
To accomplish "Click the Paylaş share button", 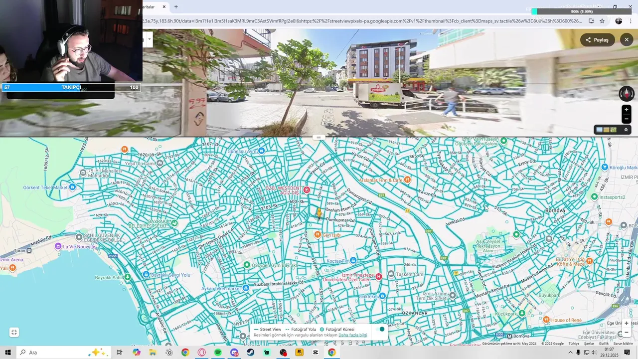I will 597,40.
